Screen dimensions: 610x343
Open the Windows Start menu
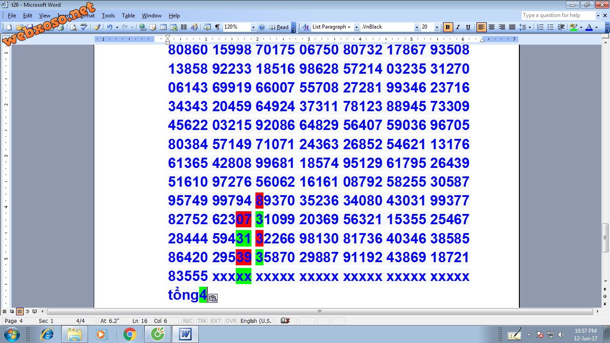click(12, 334)
